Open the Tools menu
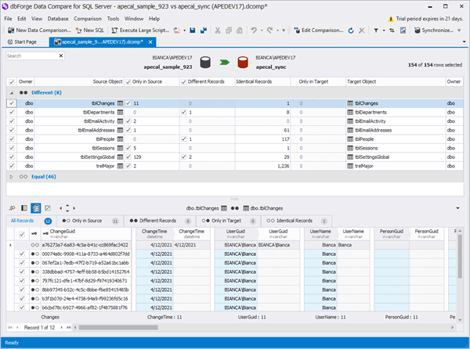 tap(113, 19)
